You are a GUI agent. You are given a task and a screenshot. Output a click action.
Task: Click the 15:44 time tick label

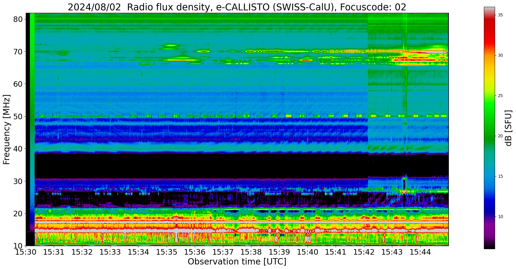tap(420, 252)
